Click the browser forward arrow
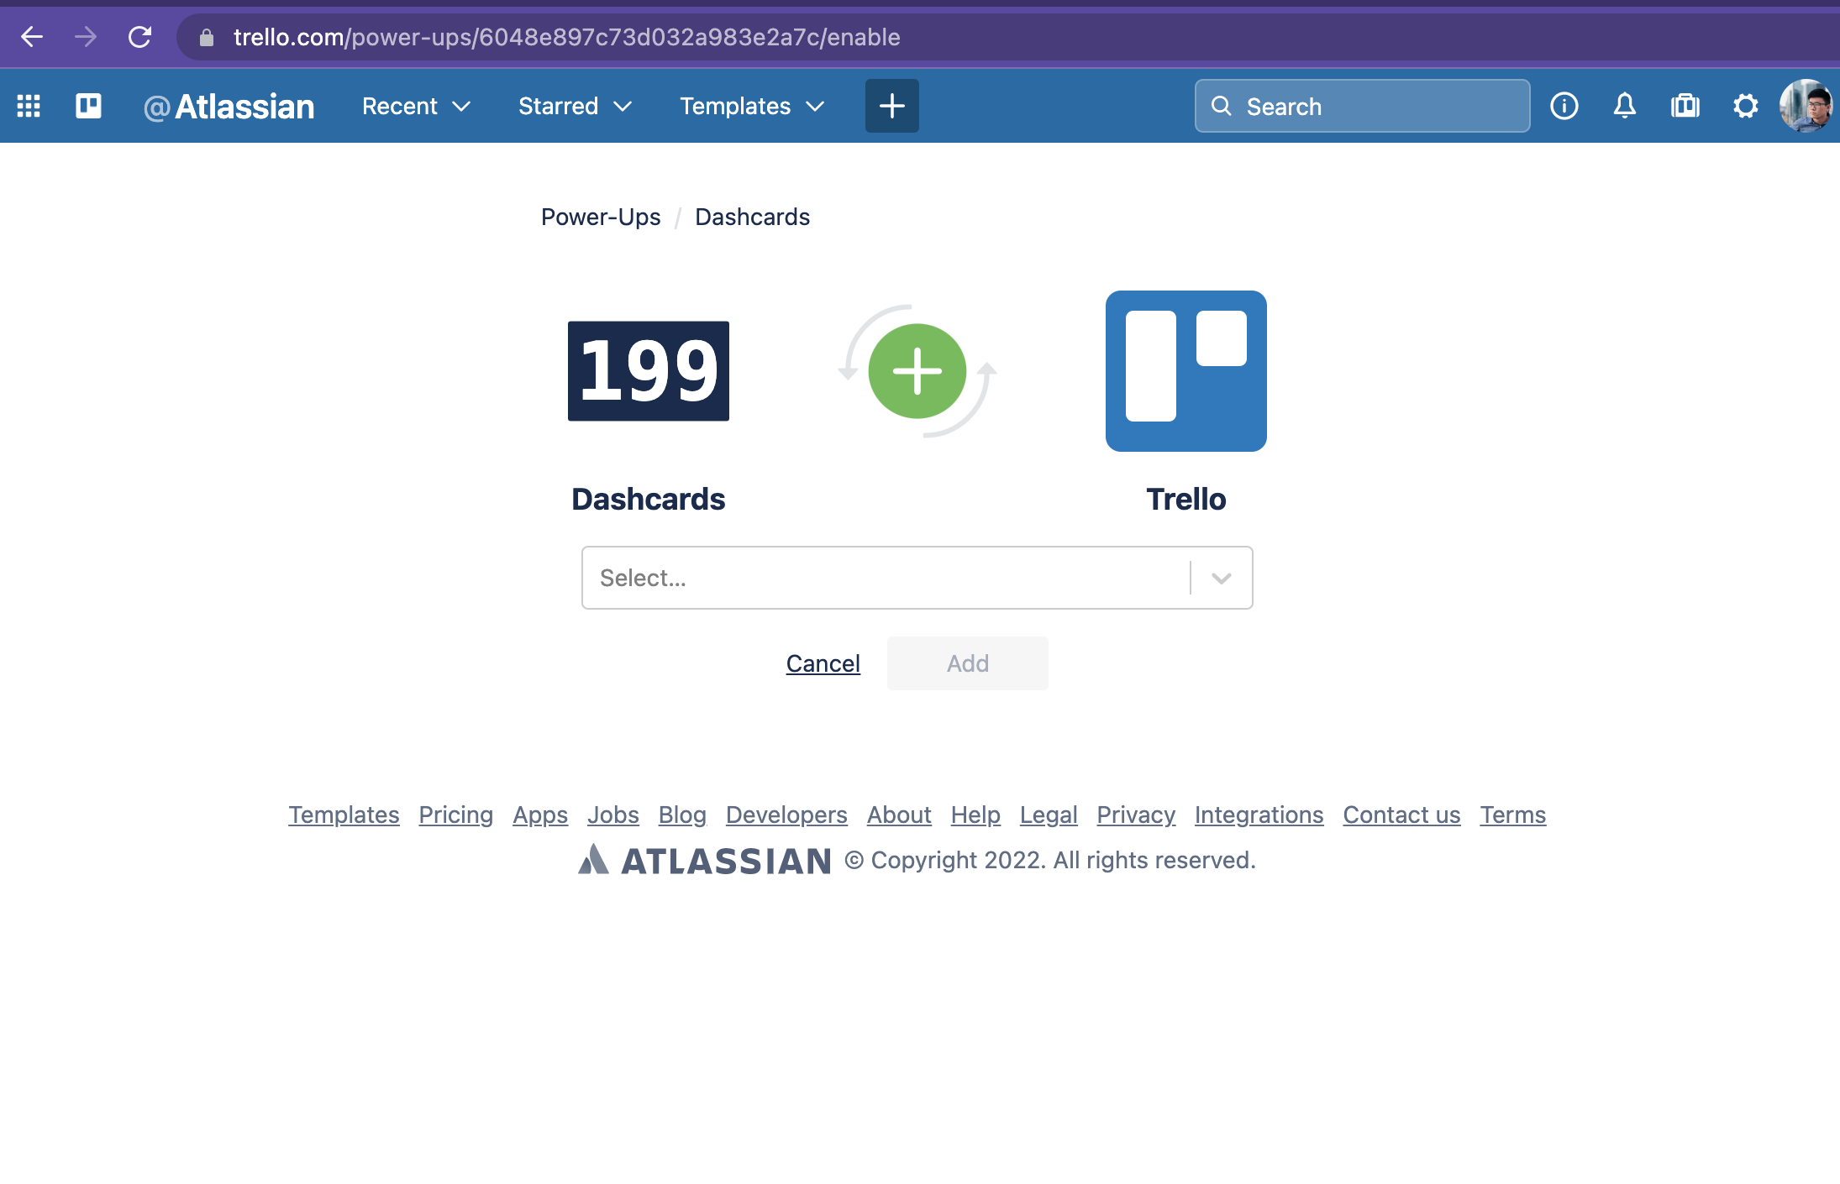 86,37
